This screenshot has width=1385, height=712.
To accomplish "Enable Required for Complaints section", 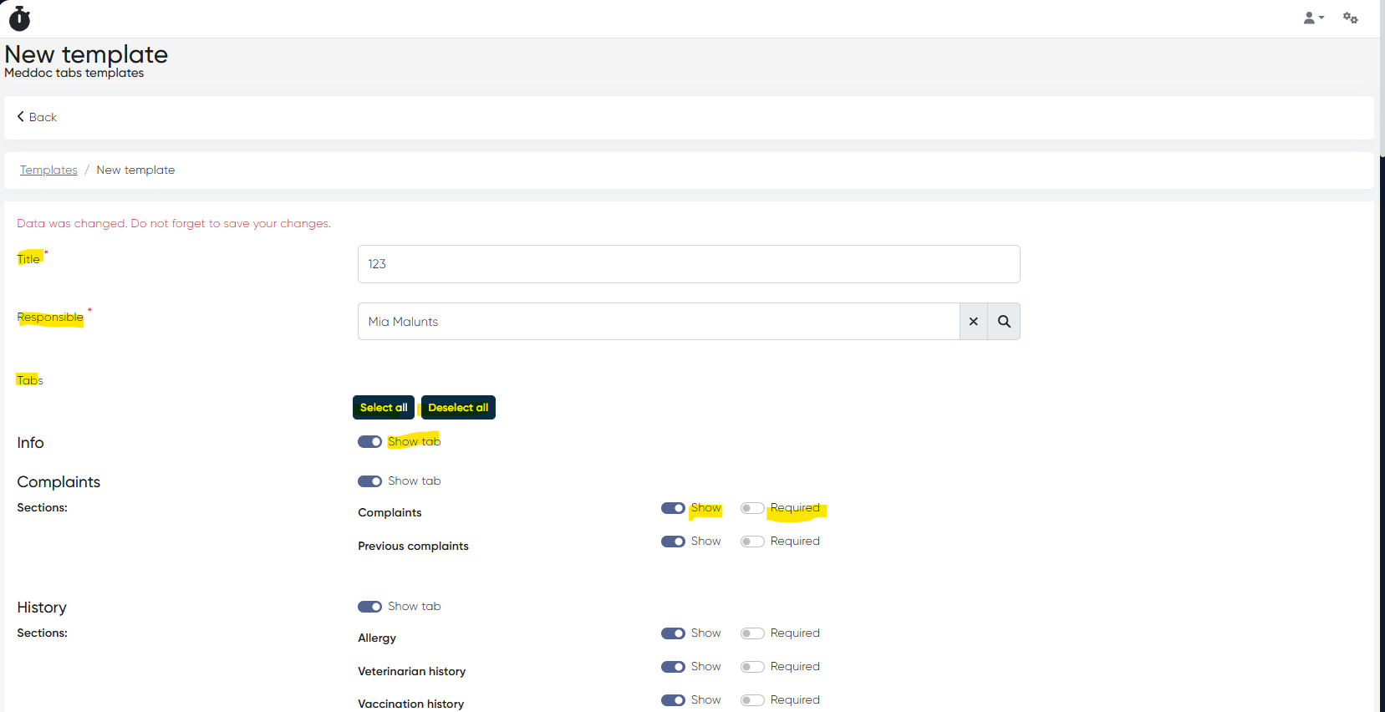I will 752,508.
